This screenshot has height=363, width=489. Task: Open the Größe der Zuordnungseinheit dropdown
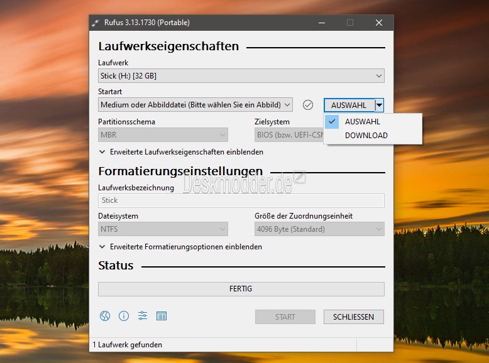click(319, 229)
